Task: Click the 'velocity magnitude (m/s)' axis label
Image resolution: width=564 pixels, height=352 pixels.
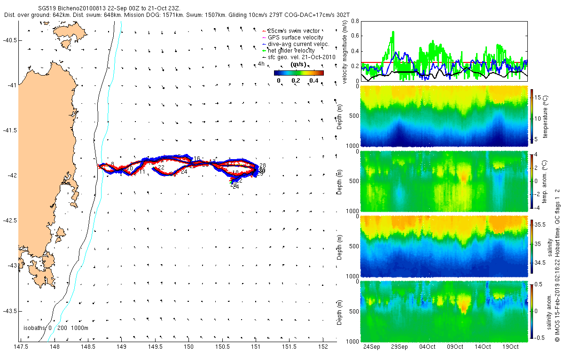Action: click(346, 53)
